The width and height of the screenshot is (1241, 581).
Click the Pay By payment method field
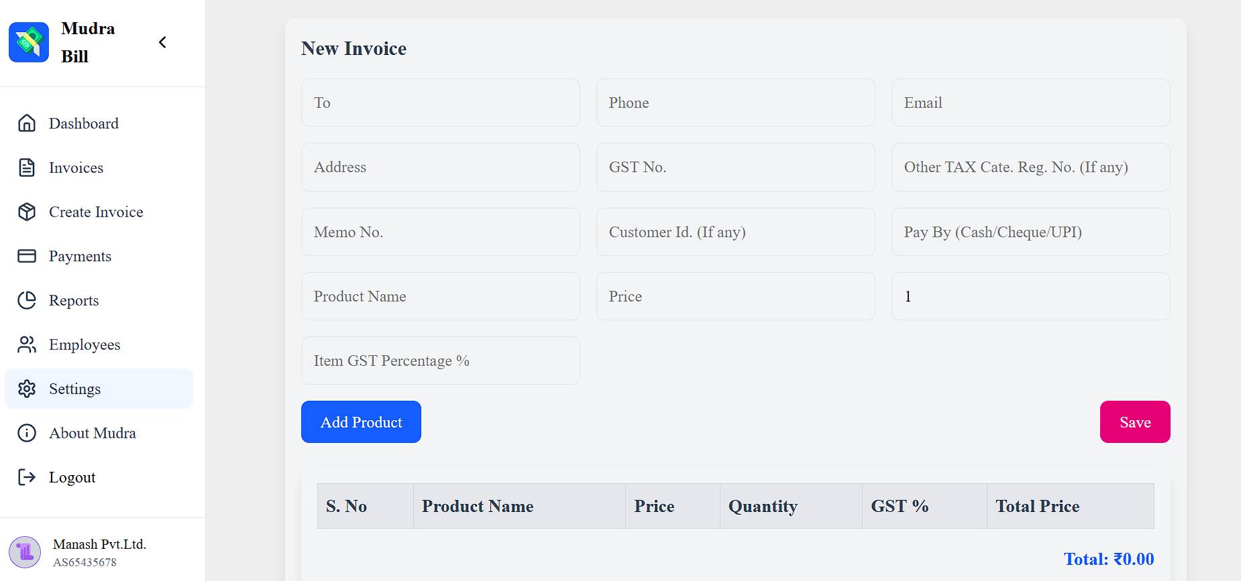[x=1030, y=232]
